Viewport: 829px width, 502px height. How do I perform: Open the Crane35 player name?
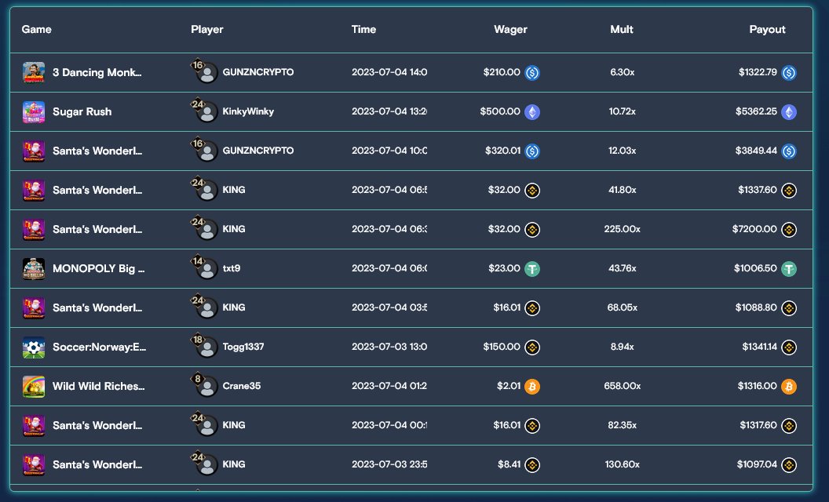tap(242, 386)
